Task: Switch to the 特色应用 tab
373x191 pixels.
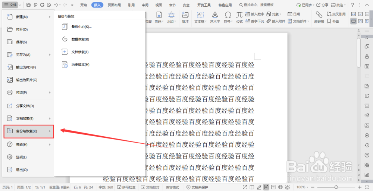Action: pos(225,5)
